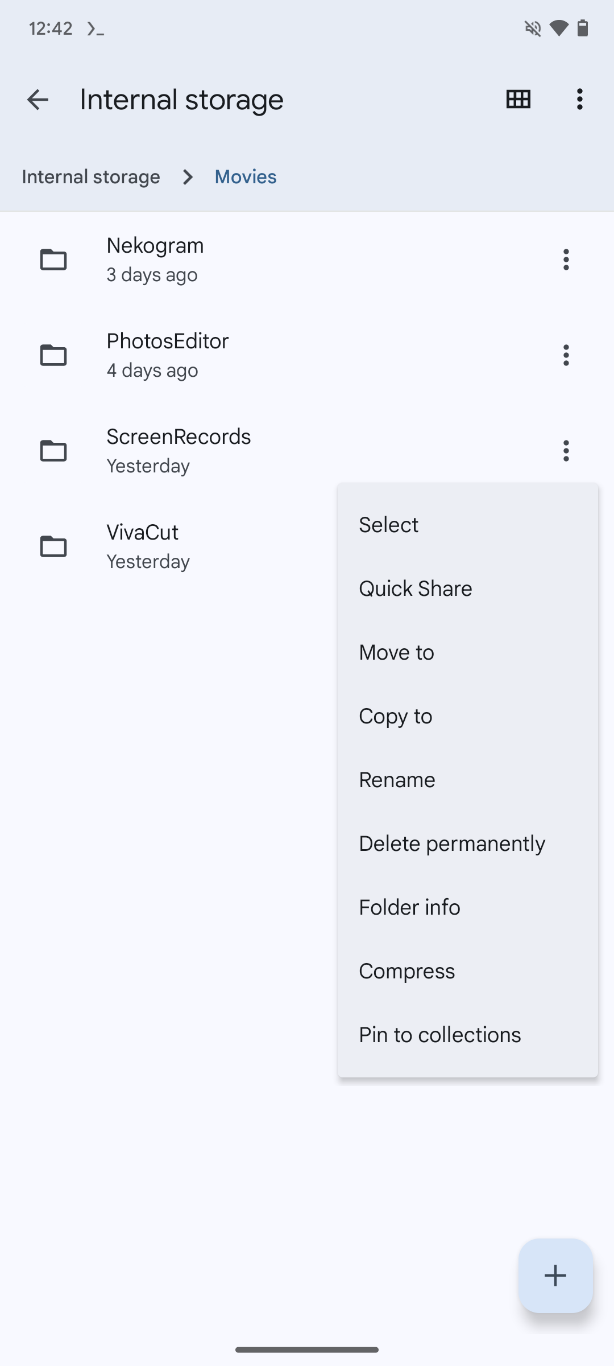Select Pin to collections
The height and width of the screenshot is (1366, 614).
439,1035
